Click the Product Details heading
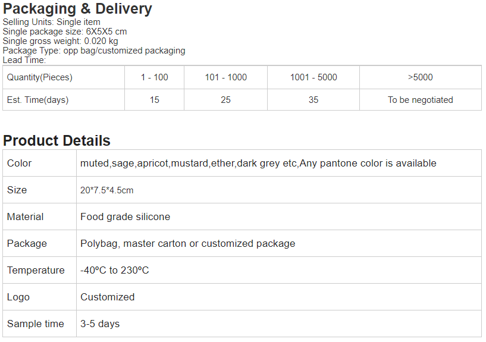Screen dimensions: 486x342 57,140
